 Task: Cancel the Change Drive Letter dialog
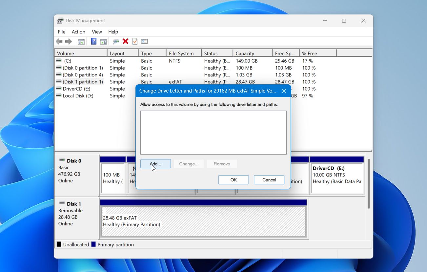[x=269, y=180]
